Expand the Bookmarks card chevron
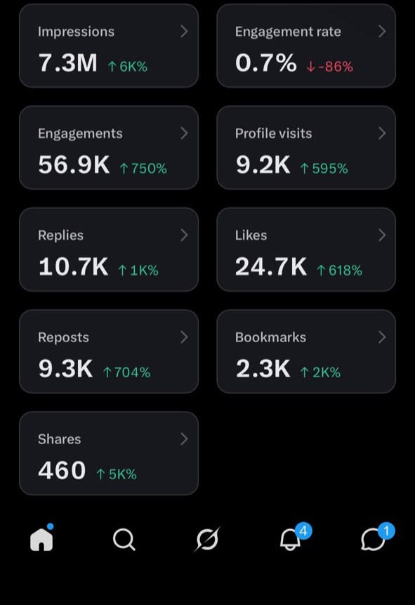The height and width of the screenshot is (605, 415). tap(382, 337)
